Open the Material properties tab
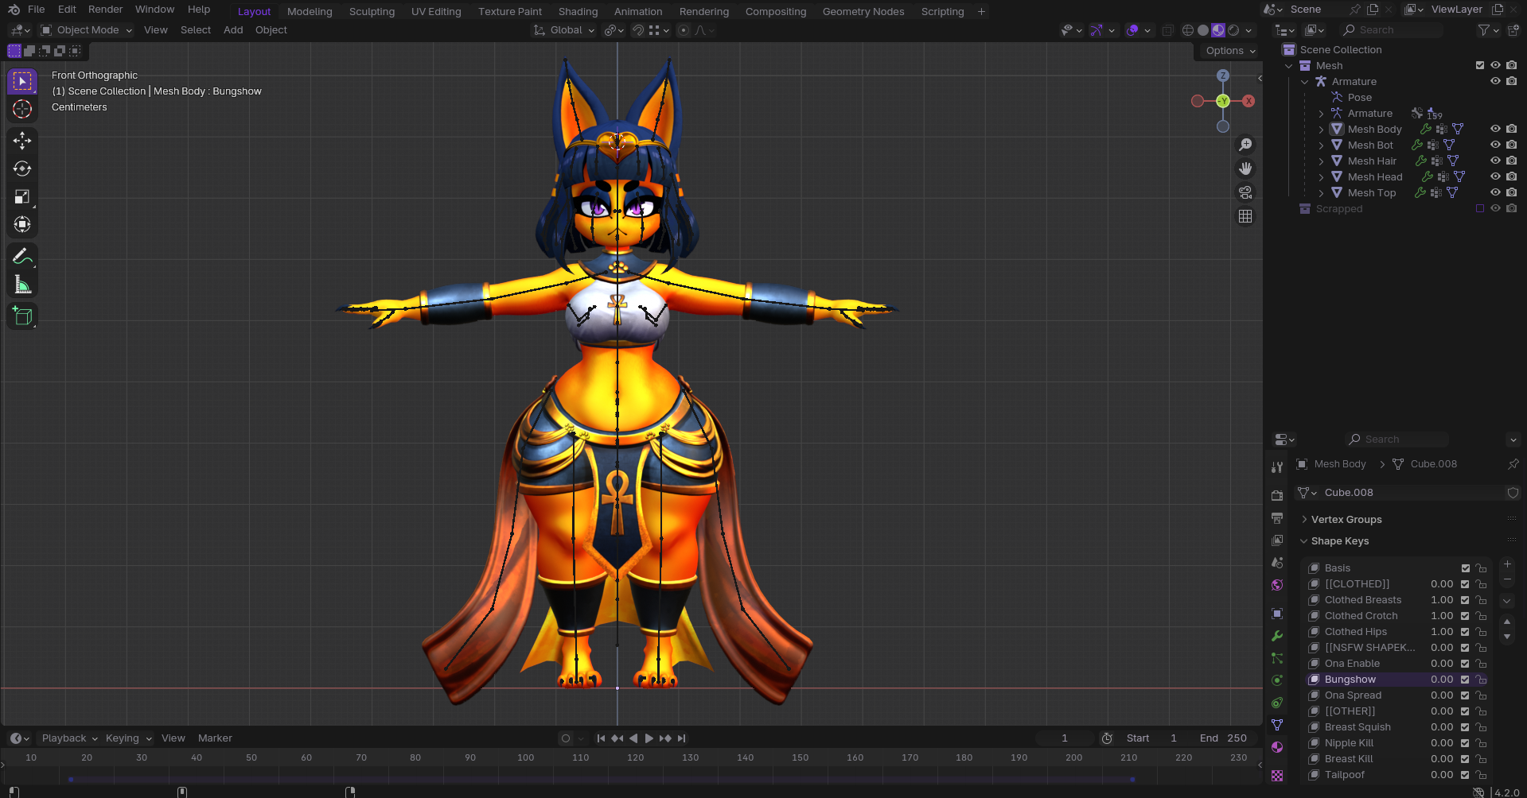Screen dimensions: 1527x798 click(x=1277, y=747)
